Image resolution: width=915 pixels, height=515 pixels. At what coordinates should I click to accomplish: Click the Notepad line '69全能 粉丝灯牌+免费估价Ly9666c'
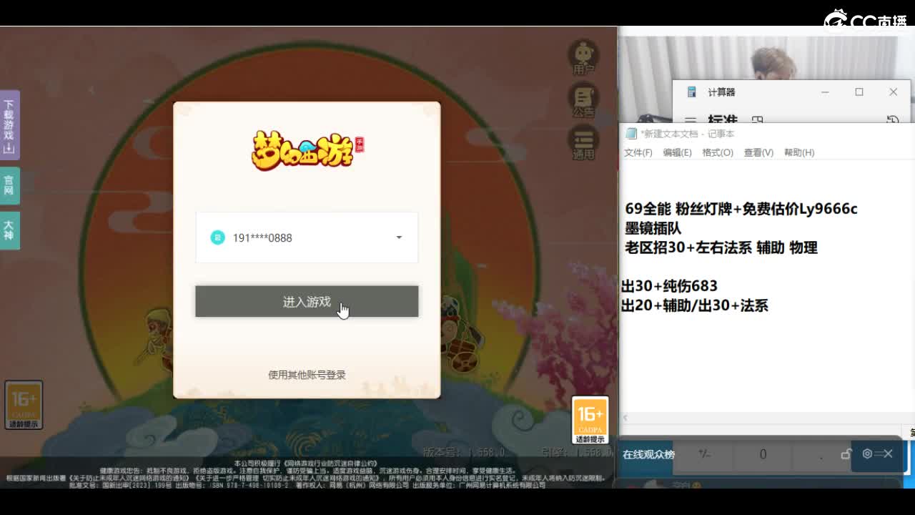pos(741,209)
